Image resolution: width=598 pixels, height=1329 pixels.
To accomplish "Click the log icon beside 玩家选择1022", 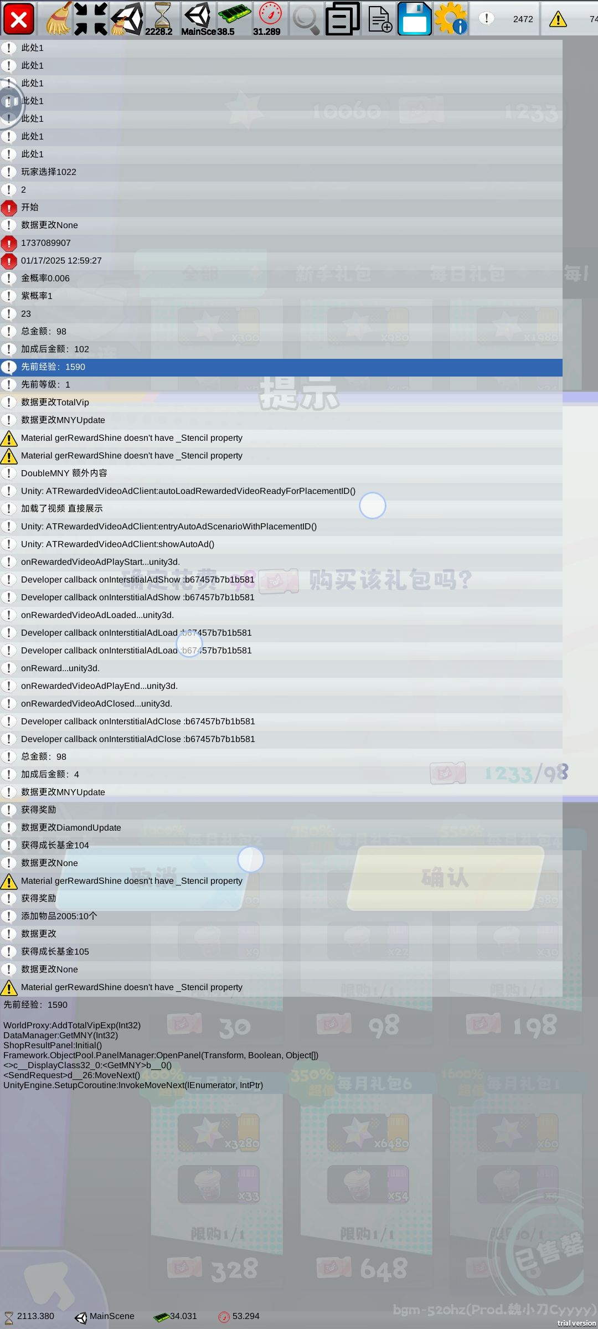I will click(9, 172).
